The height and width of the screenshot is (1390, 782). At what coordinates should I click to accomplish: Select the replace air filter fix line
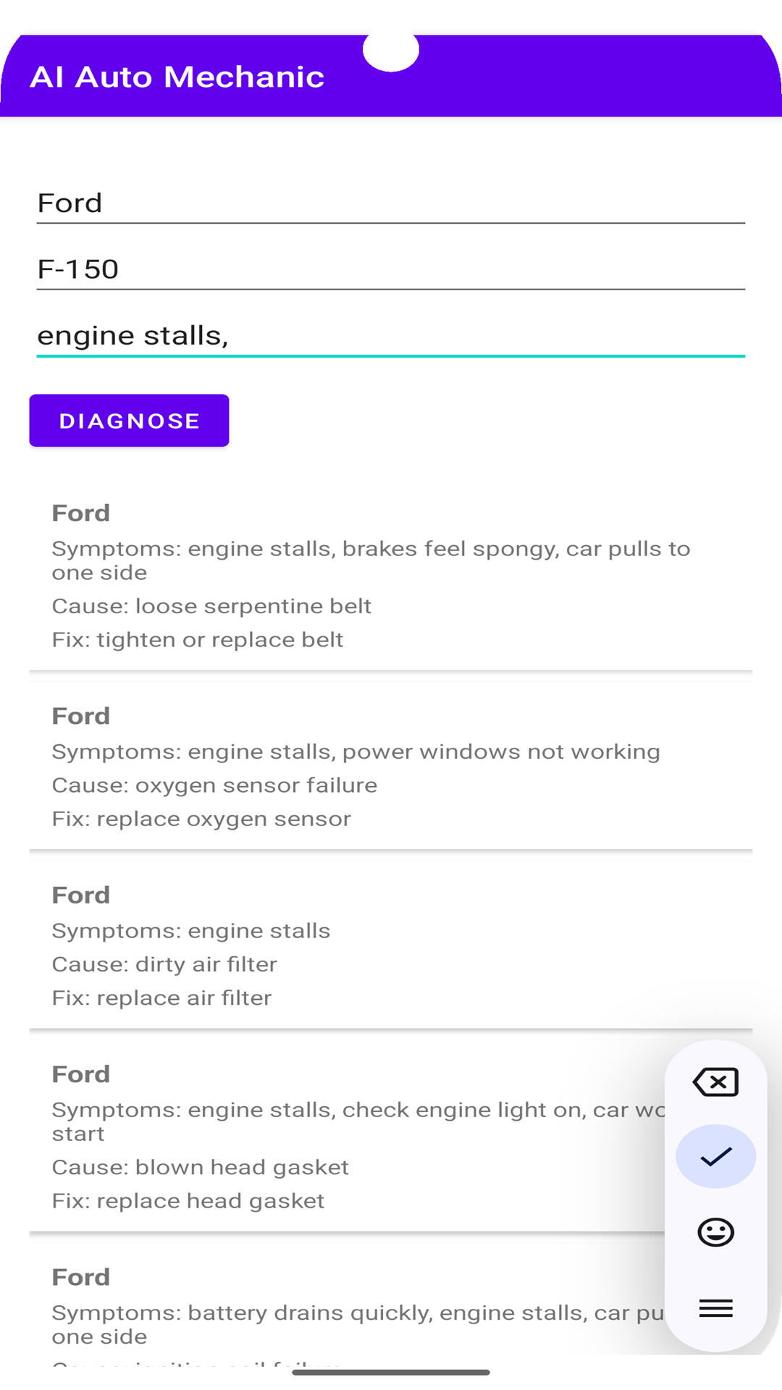pyautogui.click(x=161, y=998)
